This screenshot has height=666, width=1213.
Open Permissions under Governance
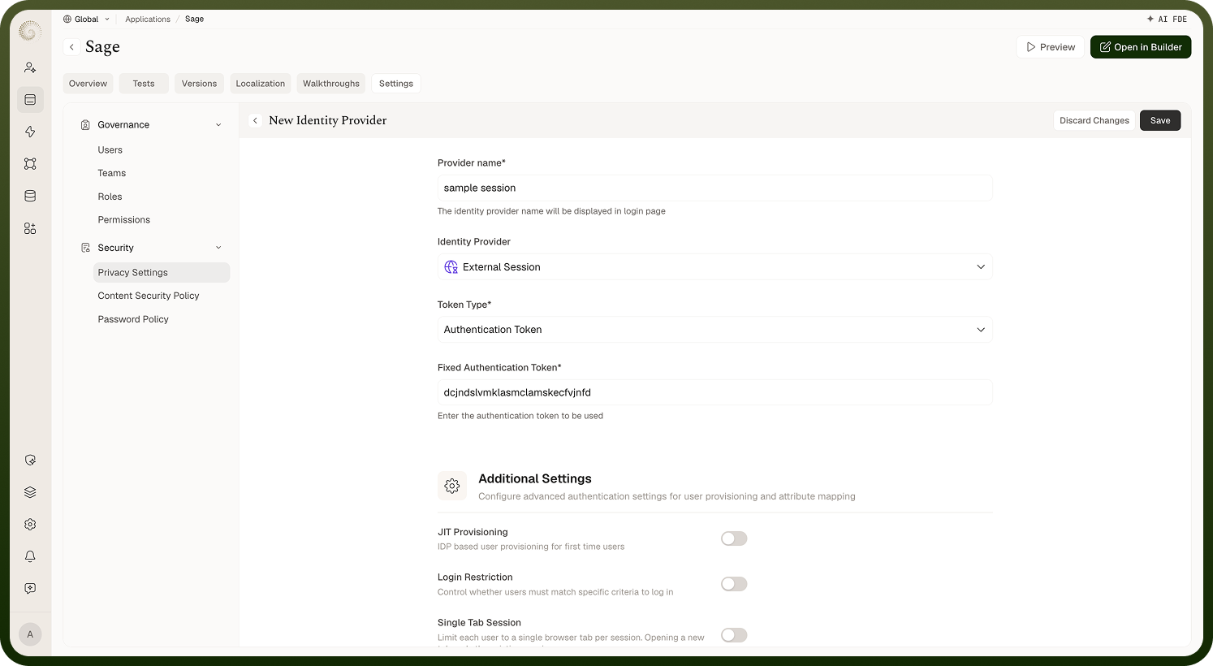tap(124, 220)
